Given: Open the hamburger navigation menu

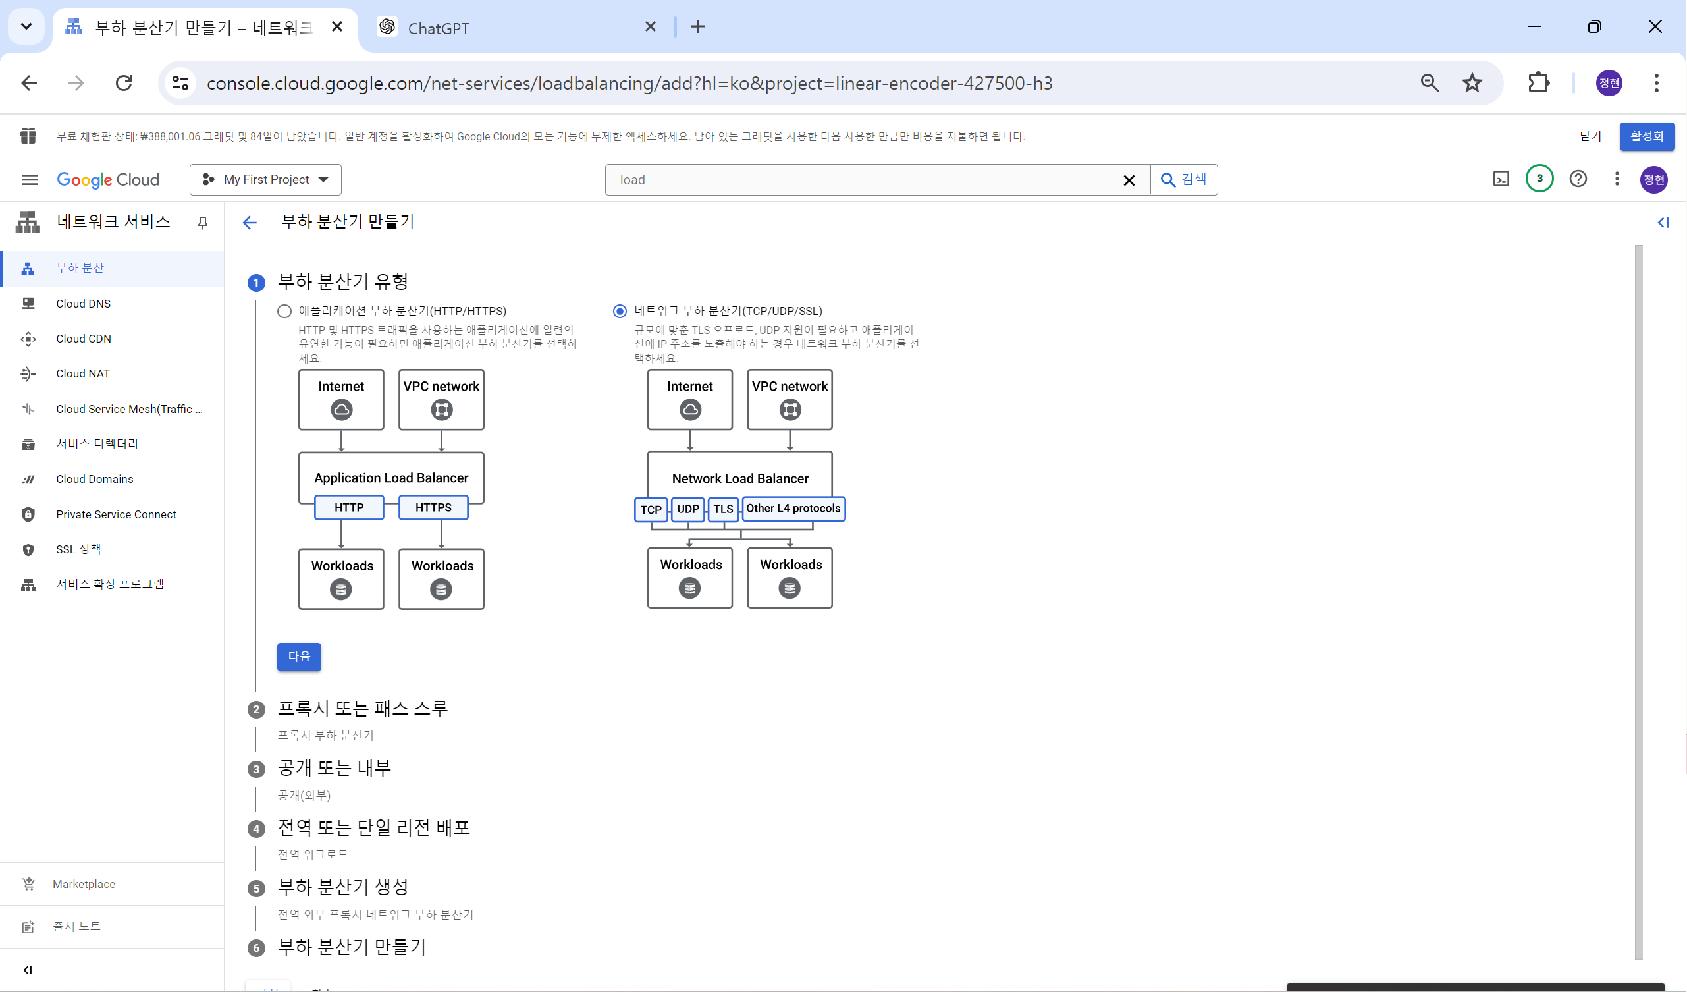Looking at the screenshot, I should (x=30, y=180).
